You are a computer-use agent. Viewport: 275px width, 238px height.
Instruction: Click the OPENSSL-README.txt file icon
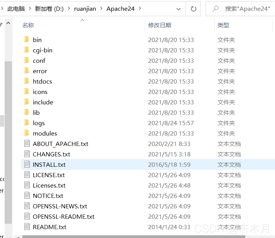pyautogui.click(x=27, y=216)
